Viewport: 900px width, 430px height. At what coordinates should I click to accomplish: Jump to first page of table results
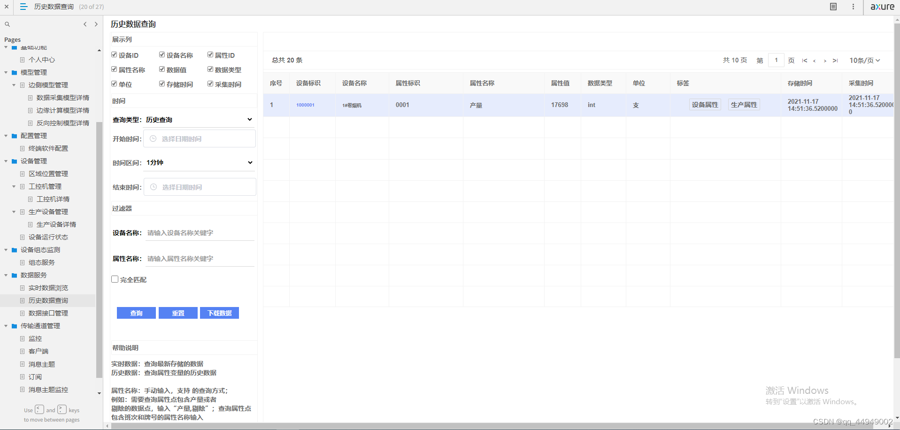[x=805, y=61]
